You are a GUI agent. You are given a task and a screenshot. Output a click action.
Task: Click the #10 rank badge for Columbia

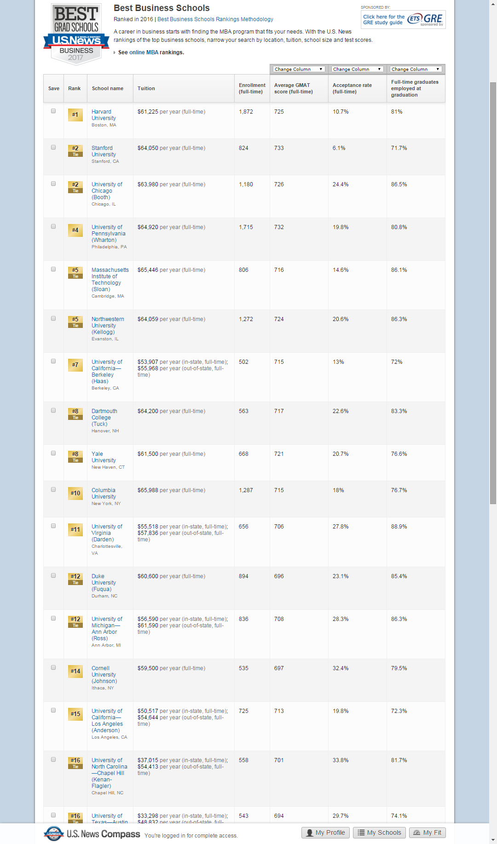[75, 493]
